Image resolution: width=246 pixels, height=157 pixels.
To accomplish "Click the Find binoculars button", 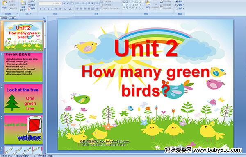I will click(179, 1).
